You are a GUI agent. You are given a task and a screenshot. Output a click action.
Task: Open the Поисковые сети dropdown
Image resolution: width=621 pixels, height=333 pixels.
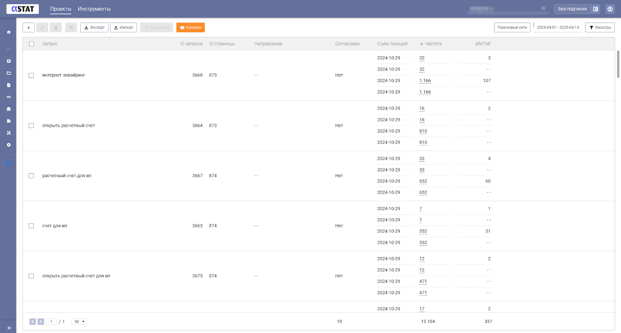coord(512,28)
